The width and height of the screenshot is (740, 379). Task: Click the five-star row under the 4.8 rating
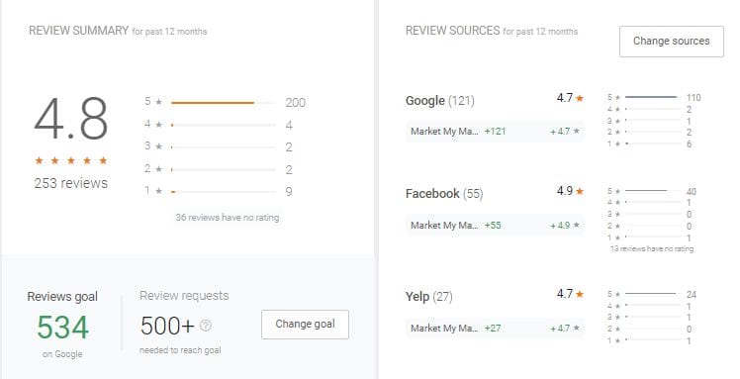click(x=71, y=161)
